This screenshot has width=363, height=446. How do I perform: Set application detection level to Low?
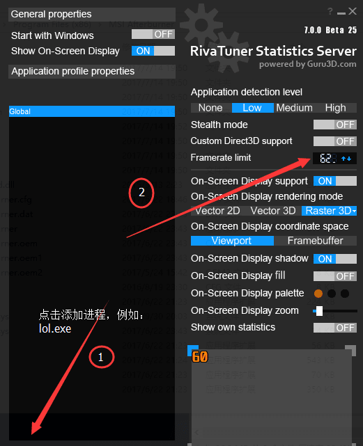[x=252, y=108]
